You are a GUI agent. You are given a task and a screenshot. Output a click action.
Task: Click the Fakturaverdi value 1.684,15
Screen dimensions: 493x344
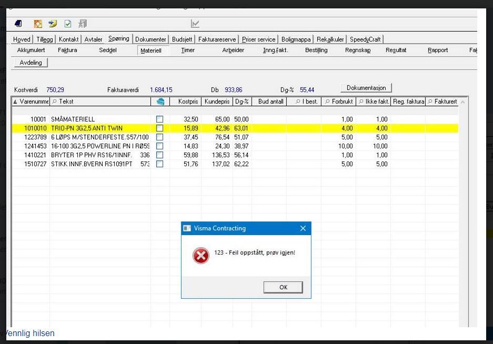161,90
